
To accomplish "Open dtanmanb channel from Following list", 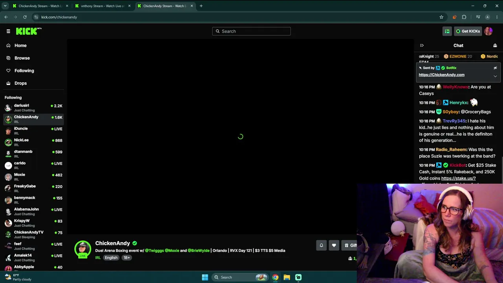I will pos(33,154).
